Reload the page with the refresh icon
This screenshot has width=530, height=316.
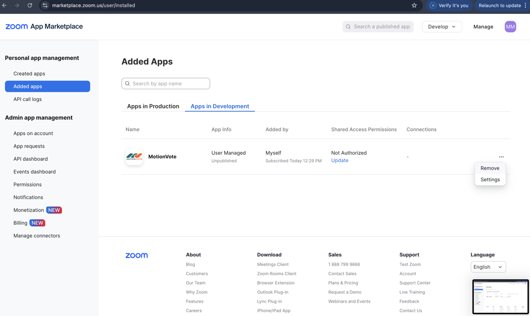[30, 5]
